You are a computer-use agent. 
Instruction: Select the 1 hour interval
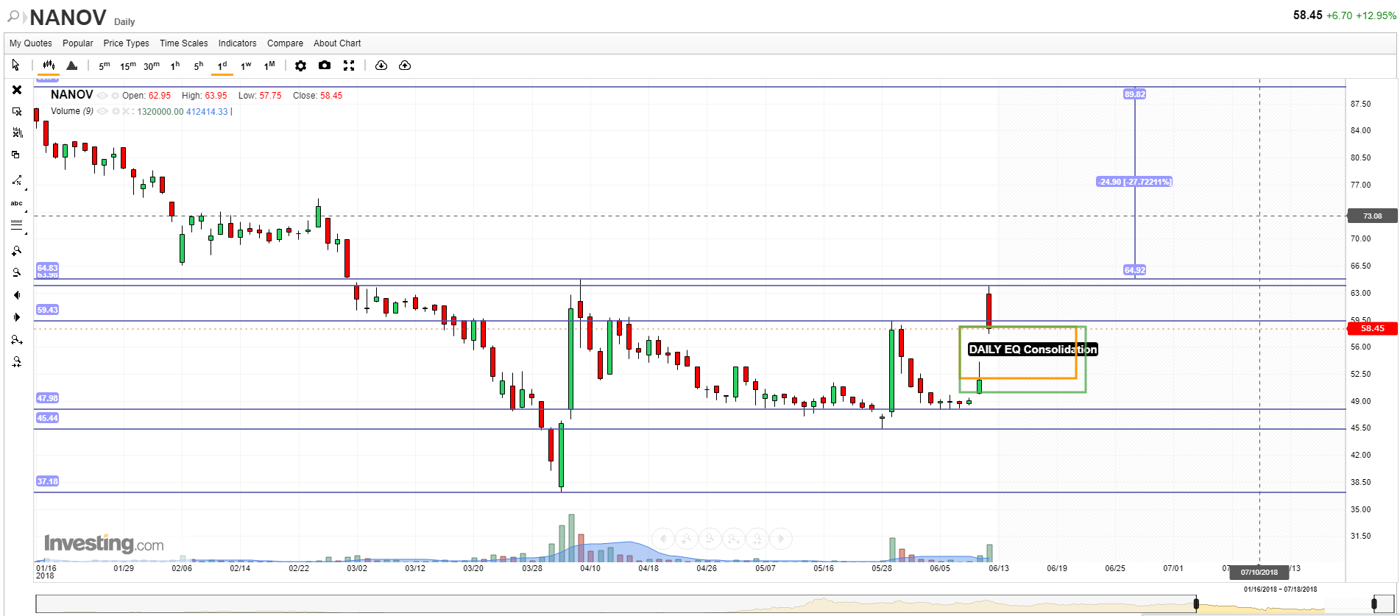pos(175,66)
